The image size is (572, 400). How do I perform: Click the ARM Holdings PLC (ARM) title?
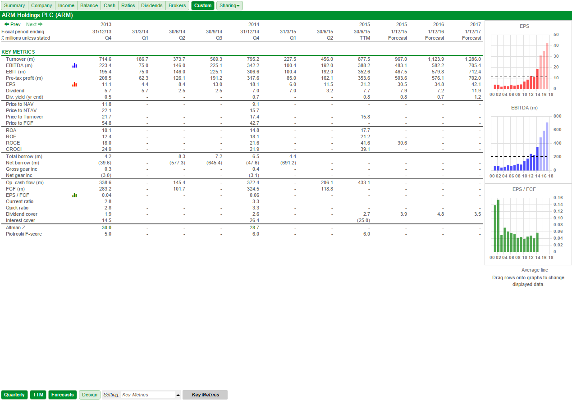[37, 15]
